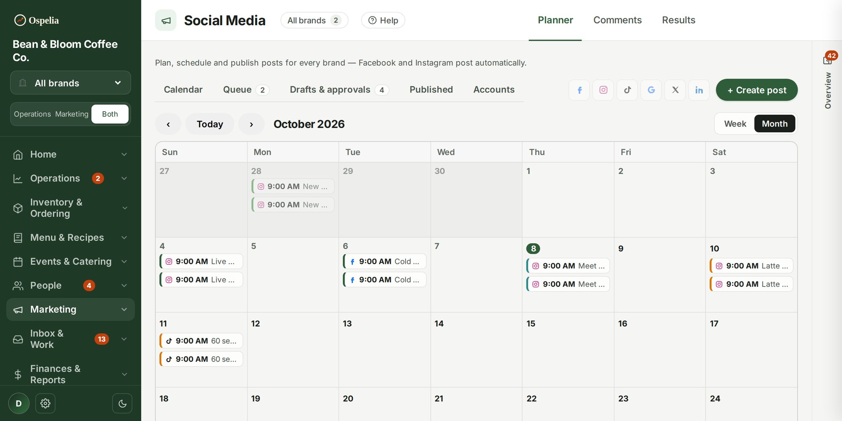The width and height of the screenshot is (842, 421).
Task: Filter posts by Facebook network icon
Action: point(579,90)
